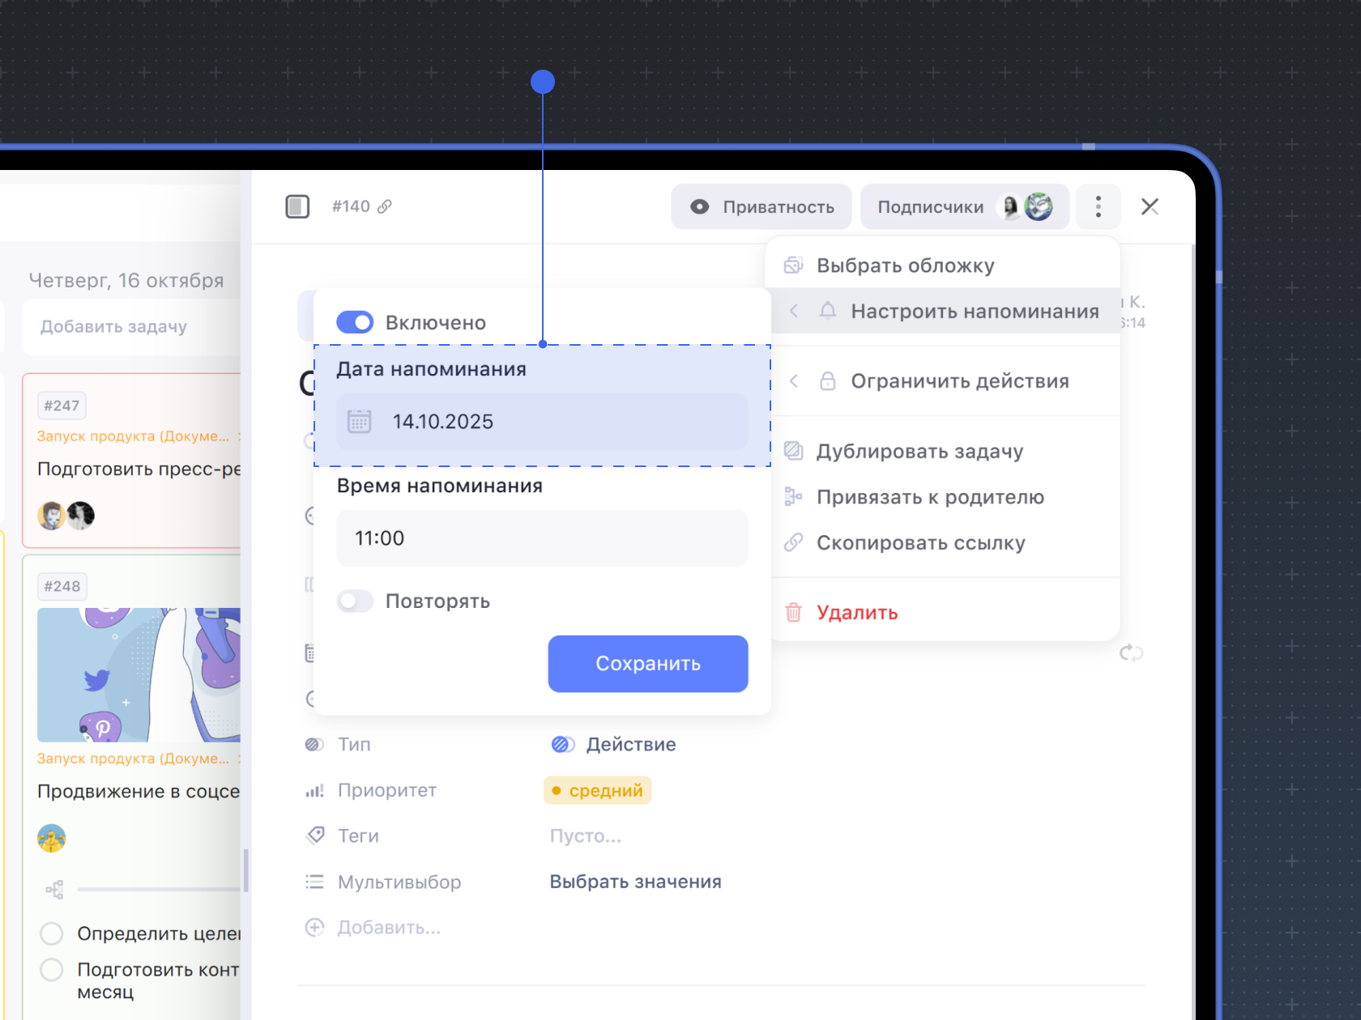Open the Продвижение task cover thumbnail
This screenshot has height=1020, width=1361.
tap(139, 674)
